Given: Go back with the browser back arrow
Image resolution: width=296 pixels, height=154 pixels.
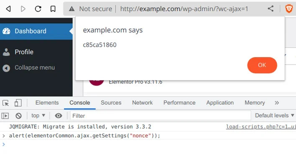Looking at the screenshot, I should coord(8,9).
